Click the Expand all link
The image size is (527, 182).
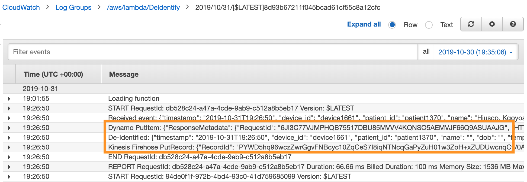click(364, 24)
